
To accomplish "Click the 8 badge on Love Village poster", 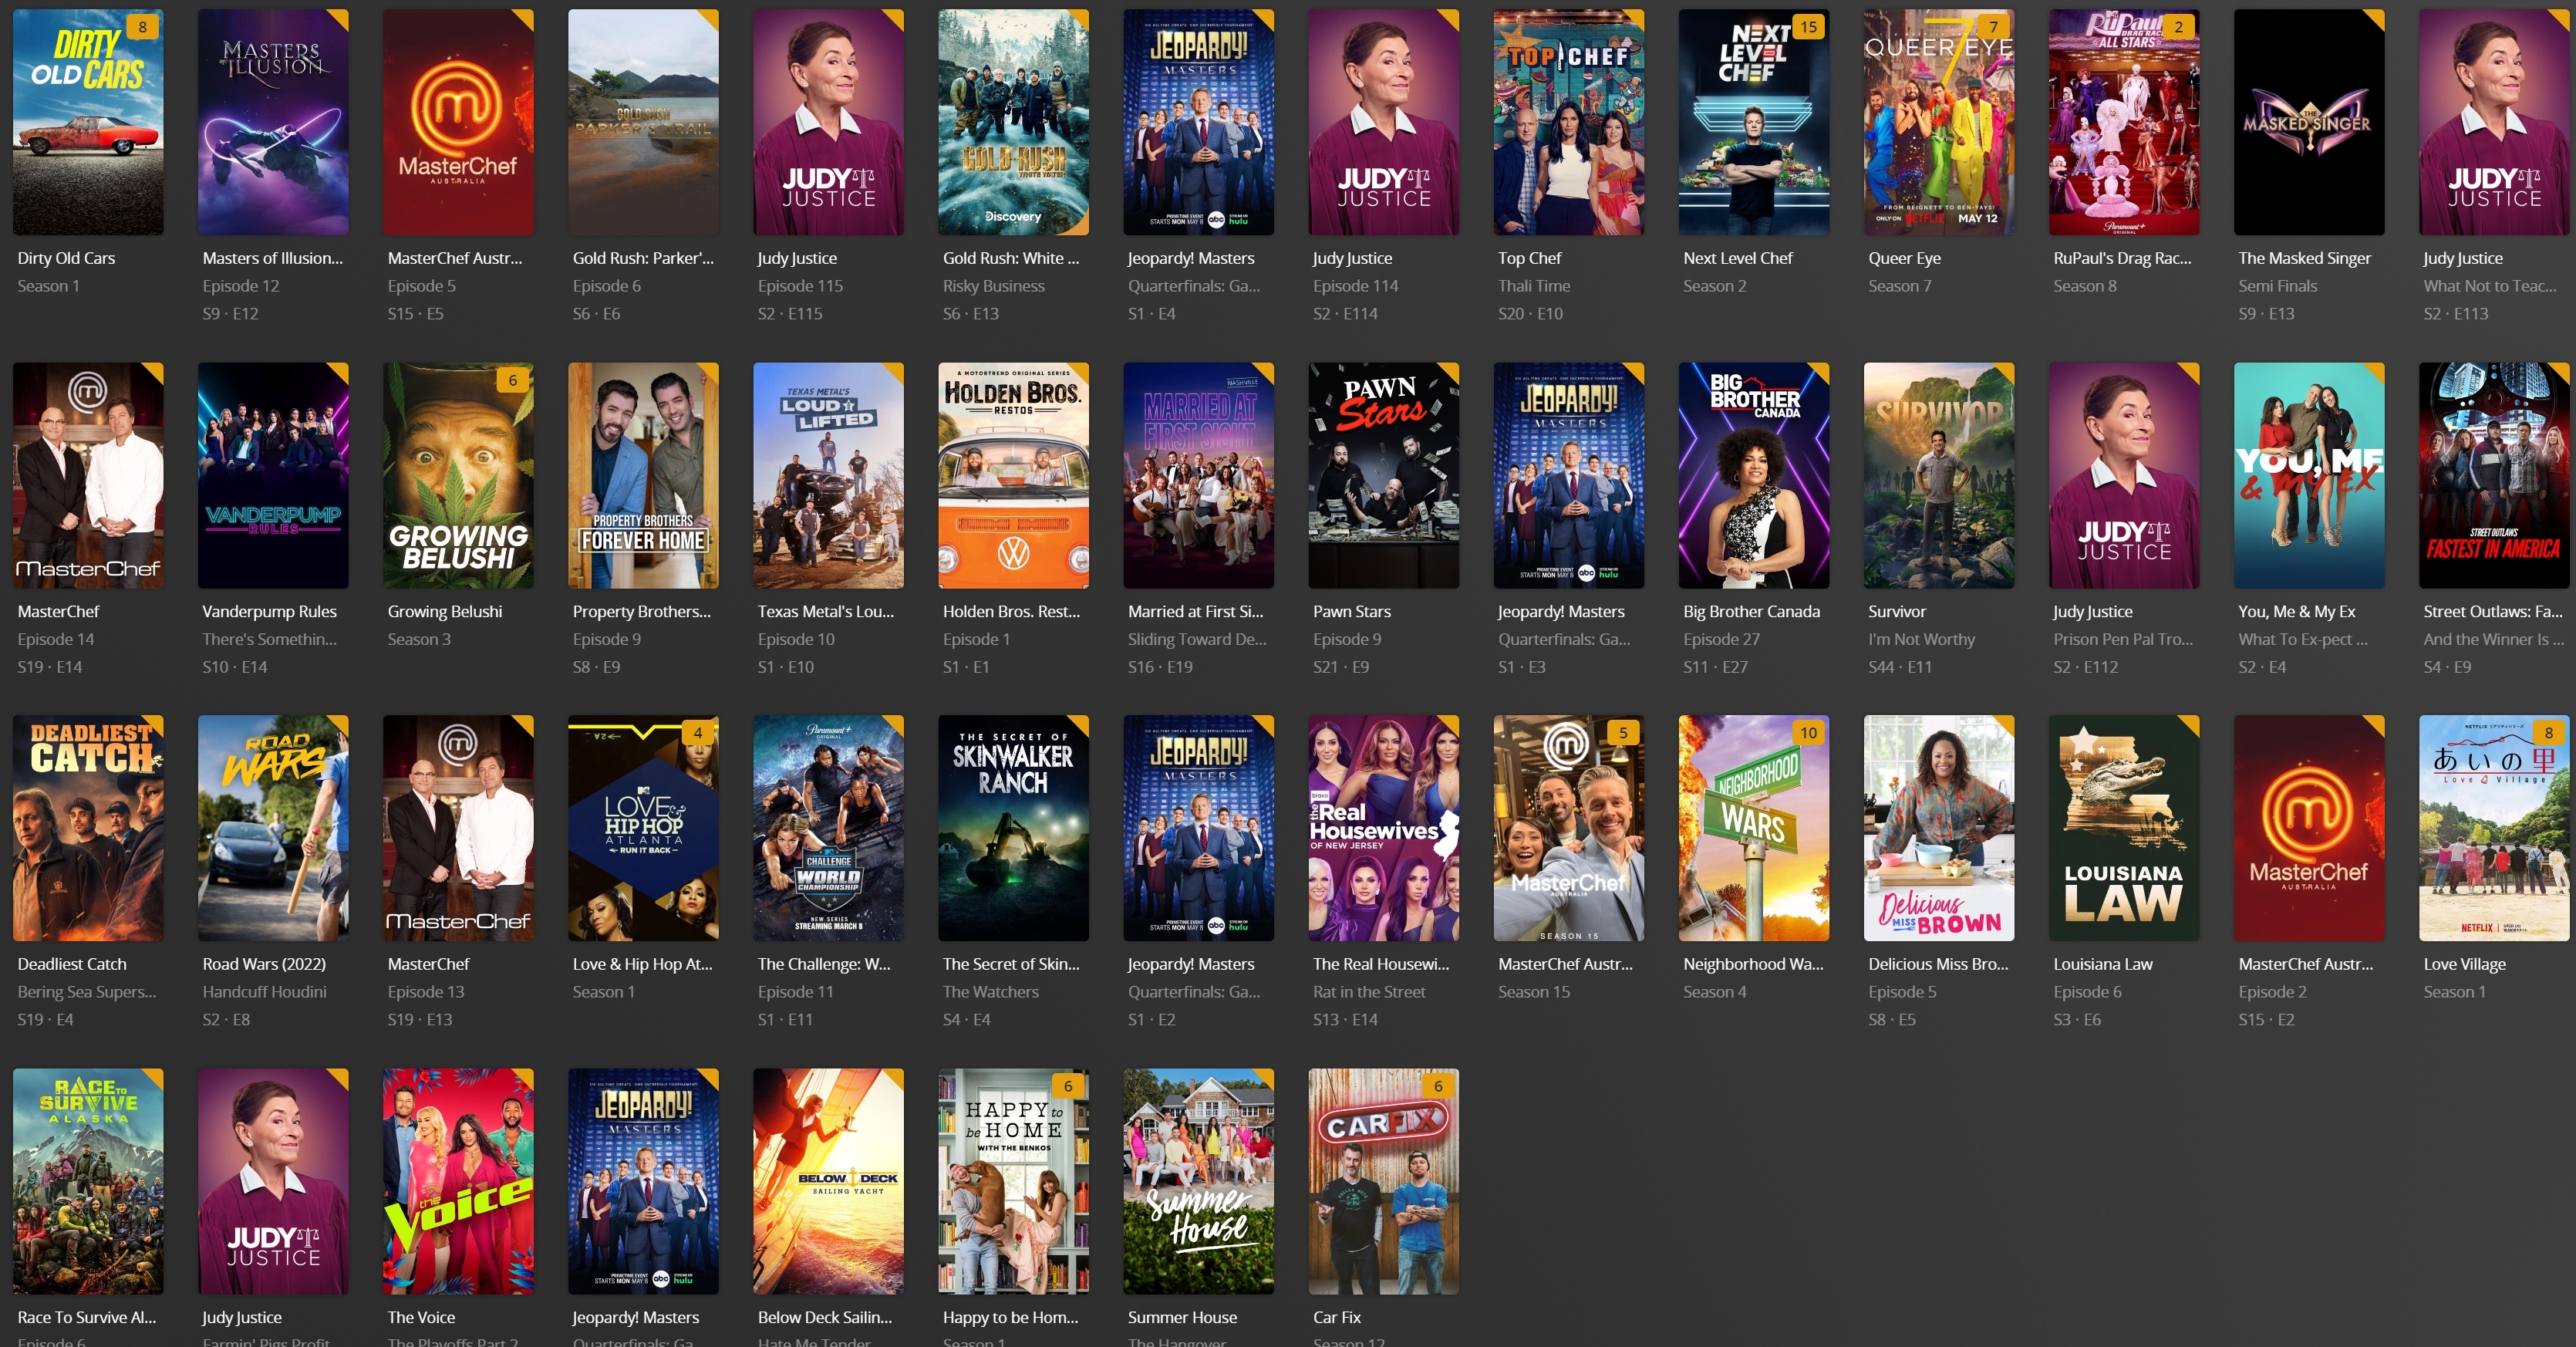I will coord(2549,733).
